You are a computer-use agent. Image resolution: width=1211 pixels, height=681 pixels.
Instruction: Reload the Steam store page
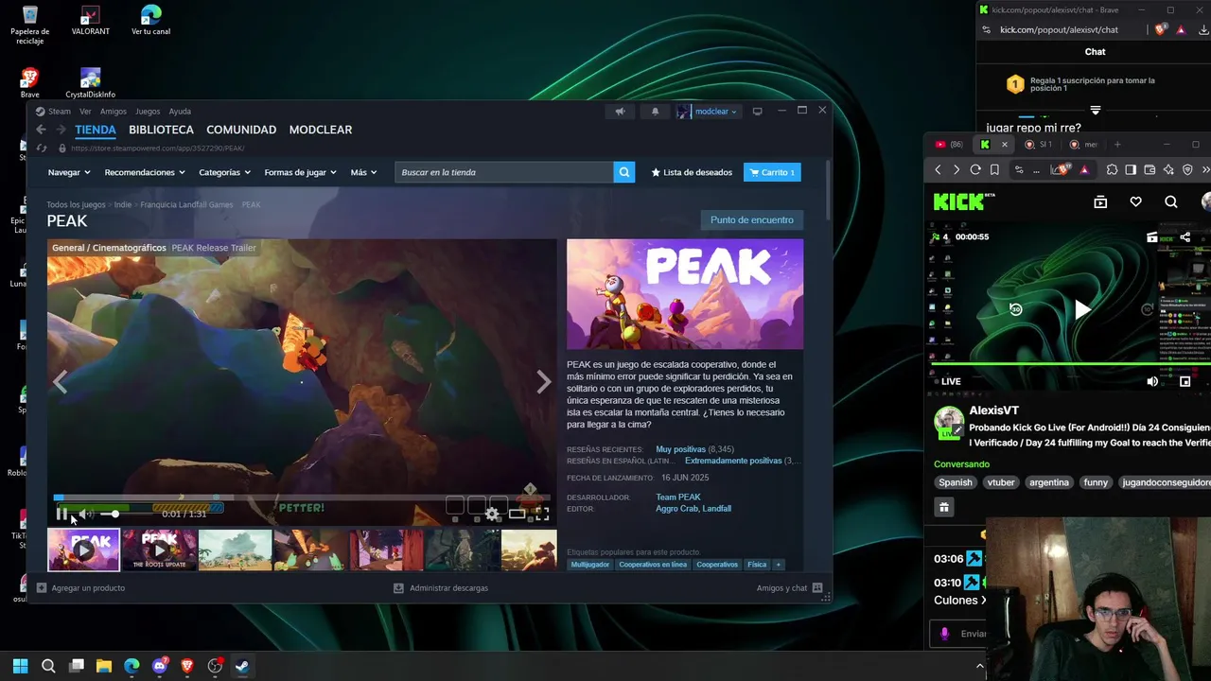point(41,148)
